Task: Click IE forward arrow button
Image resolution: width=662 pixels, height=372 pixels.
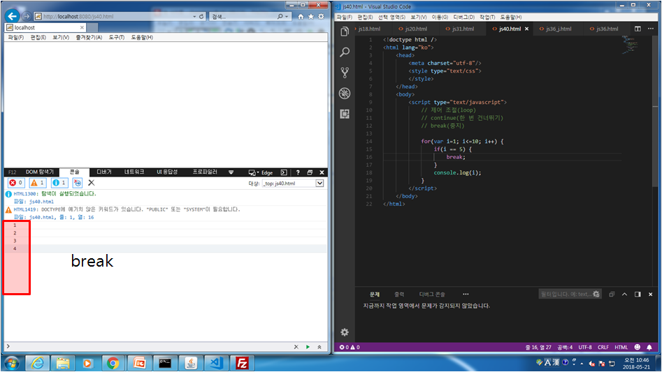Action: pos(27,16)
